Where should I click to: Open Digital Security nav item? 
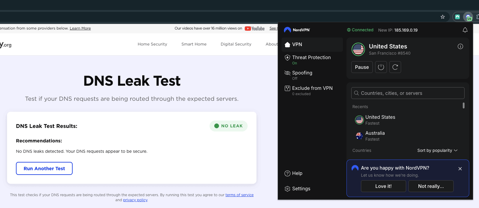click(236, 44)
